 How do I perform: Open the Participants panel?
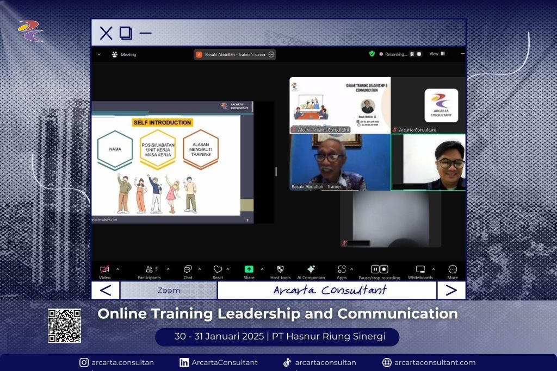149,269
